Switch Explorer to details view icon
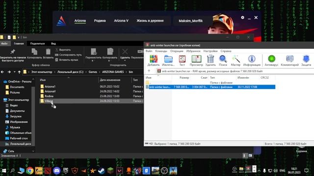The width and height of the screenshot is (314, 176). tap(245, 155)
